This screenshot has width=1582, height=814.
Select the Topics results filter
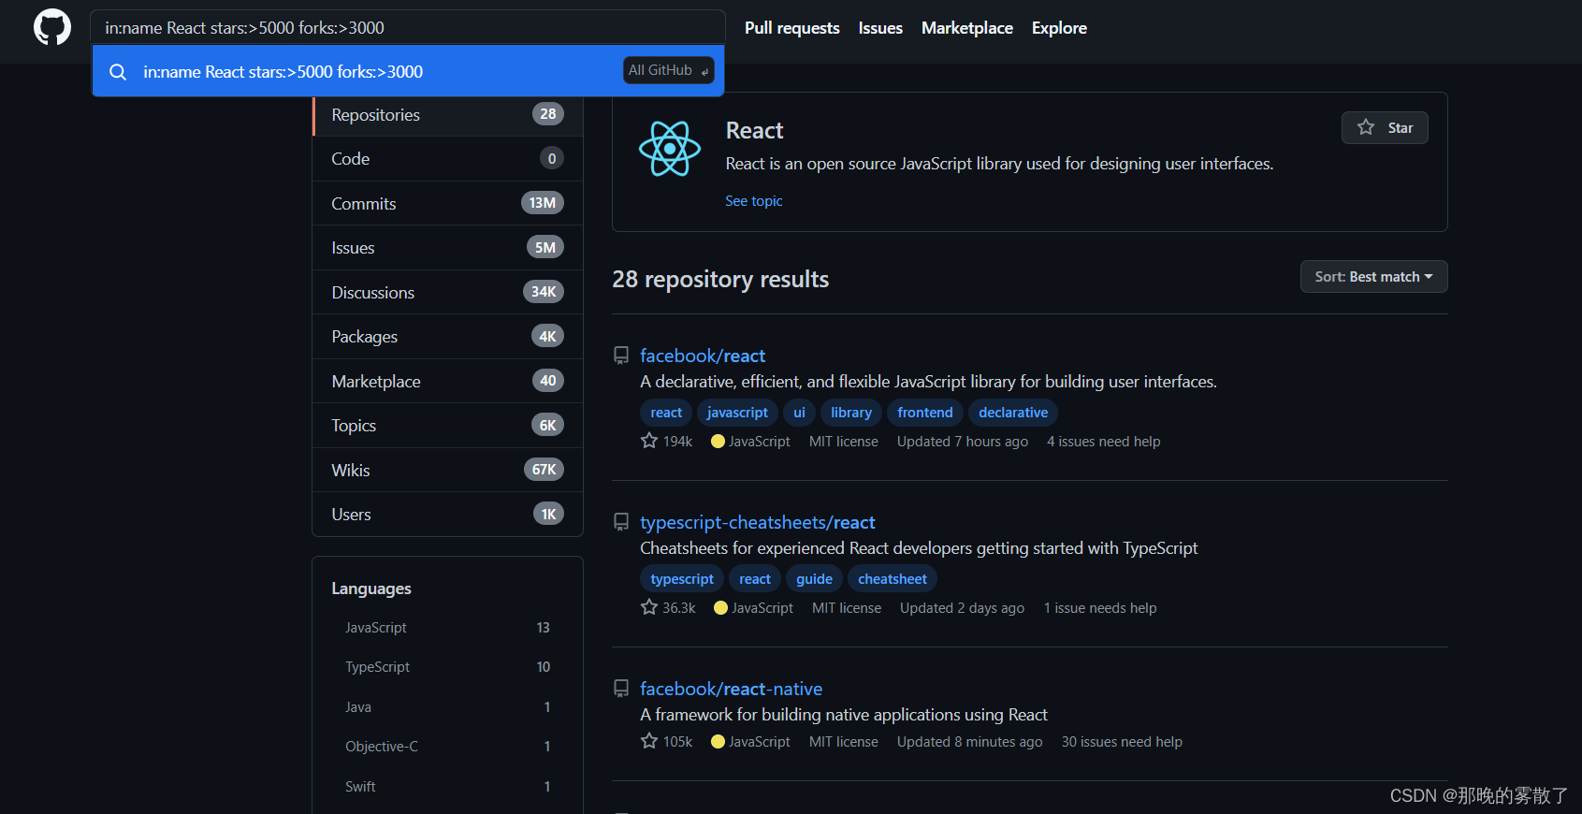click(448, 426)
